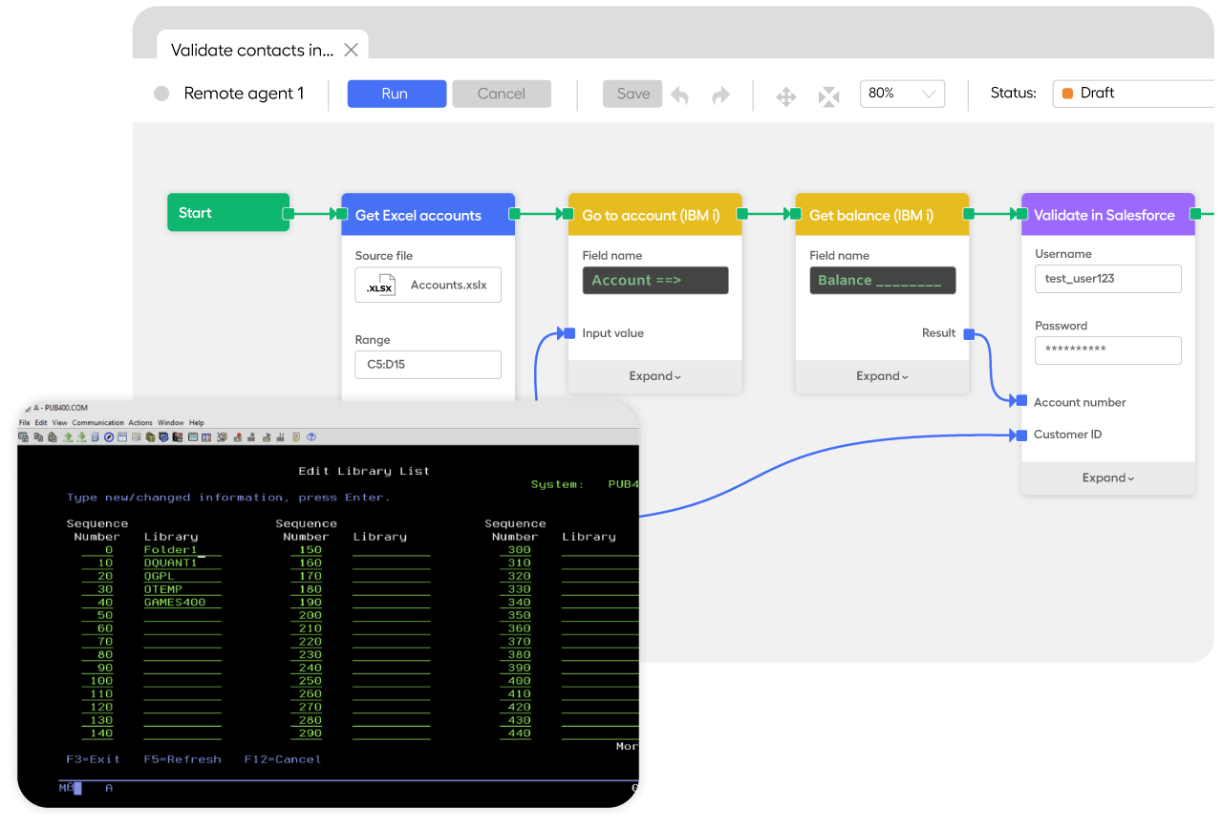Click the crossed tools icon in PUB400 toolbar
This screenshot has height=828, width=1223.
point(222,437)
